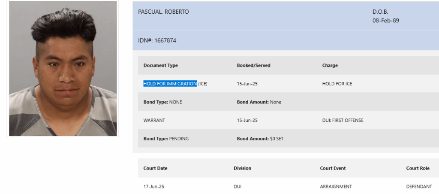The width and height of the screenshot is (439, 194).
Task: Click the Booked/Served column header
Action: pos(254,65)
